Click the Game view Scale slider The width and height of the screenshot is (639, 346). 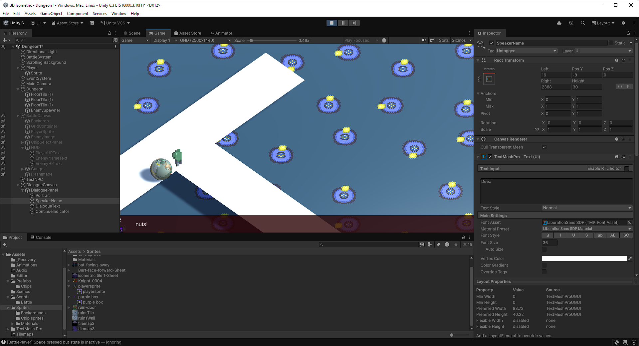point(273,41)
